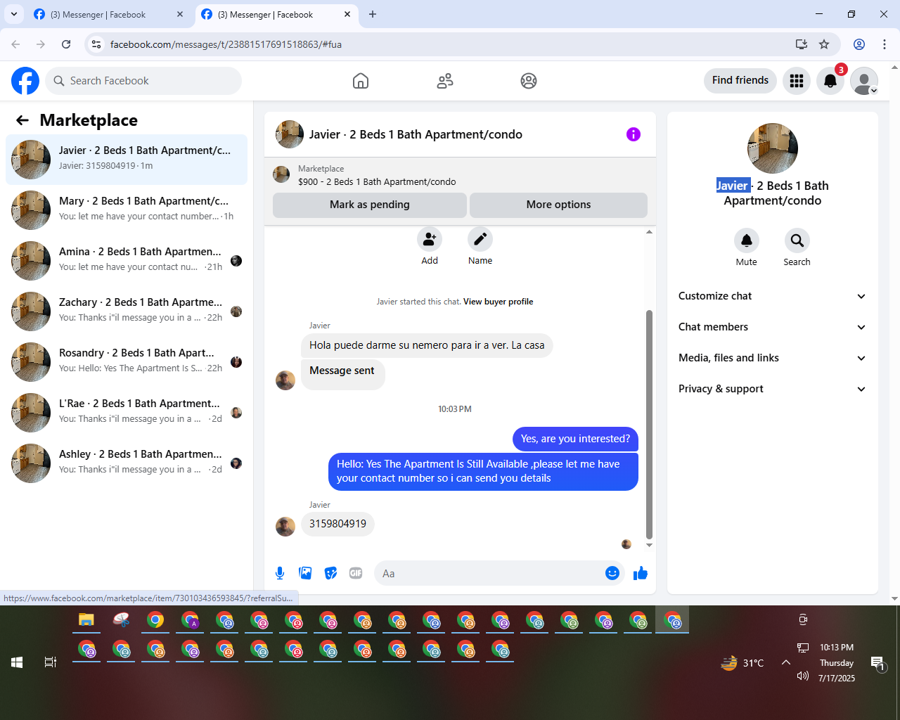Choose a GIF icon
The height and width of the screenshot is (720, 900).
(x=356, y=573)
